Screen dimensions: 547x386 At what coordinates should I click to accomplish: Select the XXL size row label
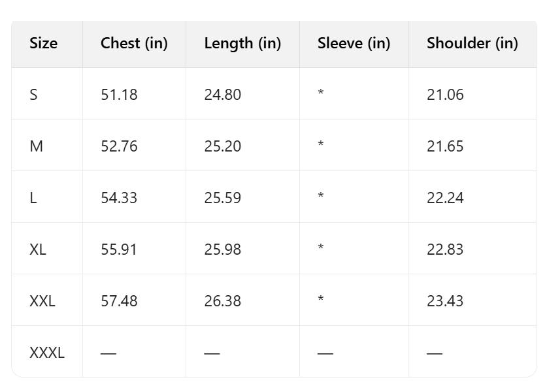coord(42,301)
